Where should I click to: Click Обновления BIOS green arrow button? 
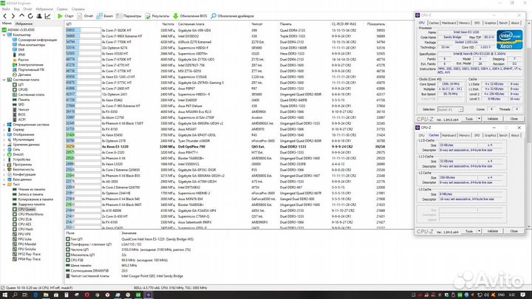pyautogui.click(x=190, y=16)
